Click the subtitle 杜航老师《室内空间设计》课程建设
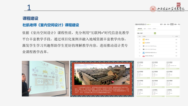 click(51, 25)
